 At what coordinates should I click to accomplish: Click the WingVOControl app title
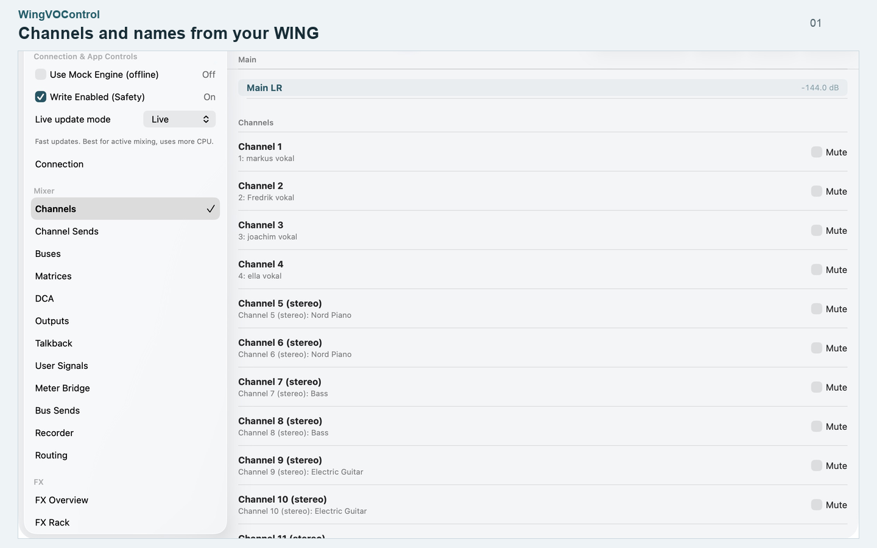59,15
